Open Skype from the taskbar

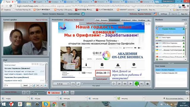point(46,104)
